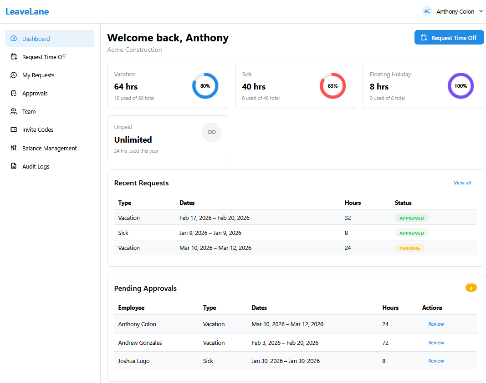486x383 pixels.
Task: Navigate to Approvals section
Action: click(49, 93)
